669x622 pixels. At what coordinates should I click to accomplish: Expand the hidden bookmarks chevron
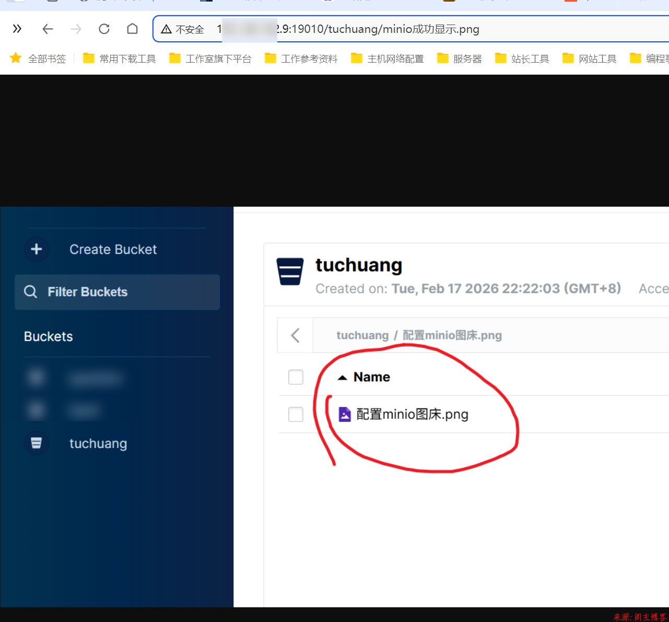pyautogui.click(x=17, y=29)
